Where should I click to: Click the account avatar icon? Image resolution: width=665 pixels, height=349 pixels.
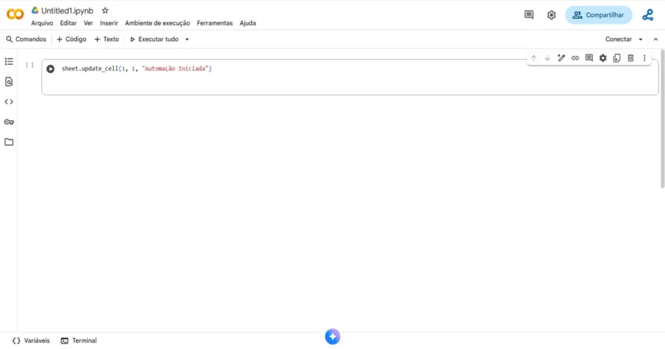[x=647, y=15]
